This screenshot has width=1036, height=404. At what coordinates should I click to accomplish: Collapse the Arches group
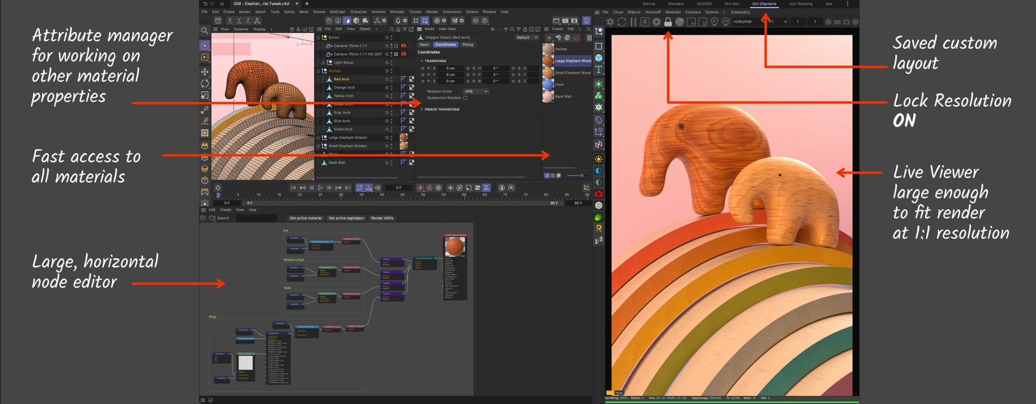coord(318,71)
